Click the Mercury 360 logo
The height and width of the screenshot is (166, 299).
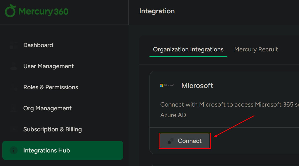click(x=36, y=11)
